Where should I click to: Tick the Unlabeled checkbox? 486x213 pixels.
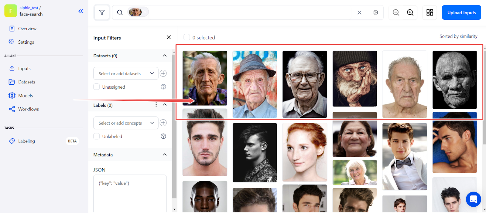click(x=97, y=136)
